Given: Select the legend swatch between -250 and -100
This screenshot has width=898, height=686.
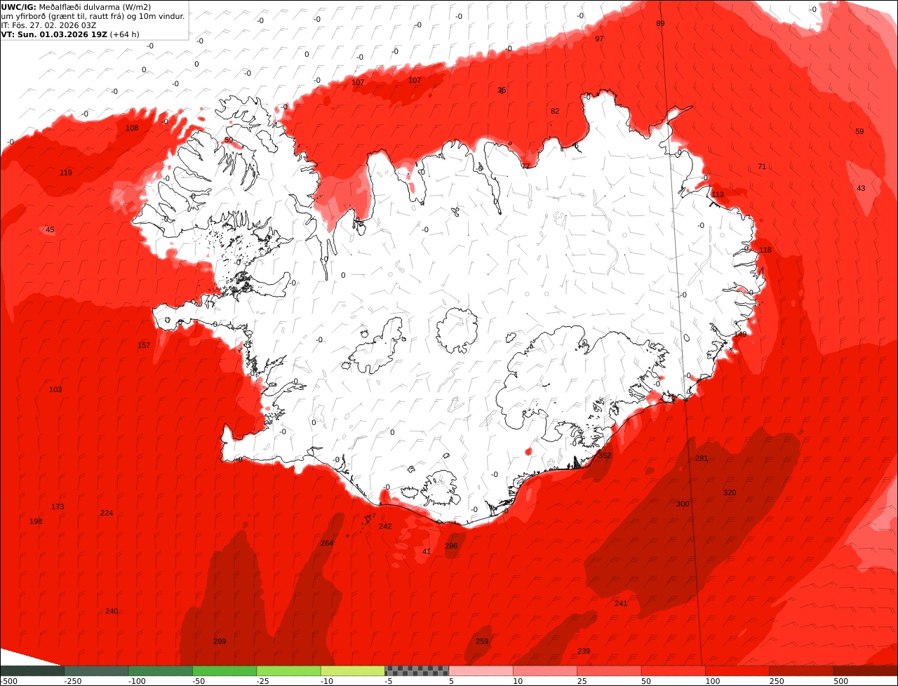Looking at the screenshot, I should click(96, 671).
